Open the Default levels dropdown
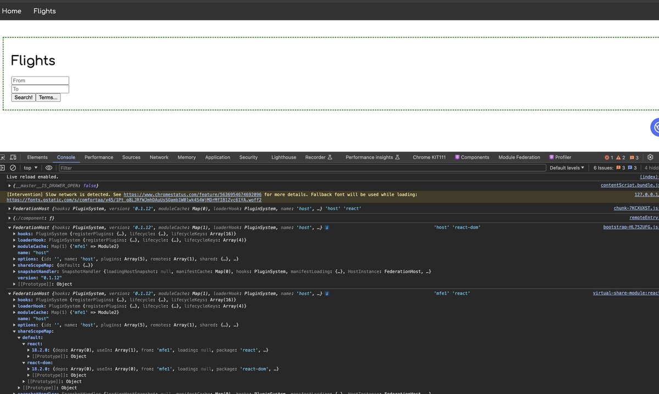 tap(566, 167)
